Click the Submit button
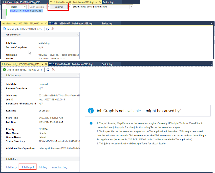 pyautogui.click(x=59, y=7)
